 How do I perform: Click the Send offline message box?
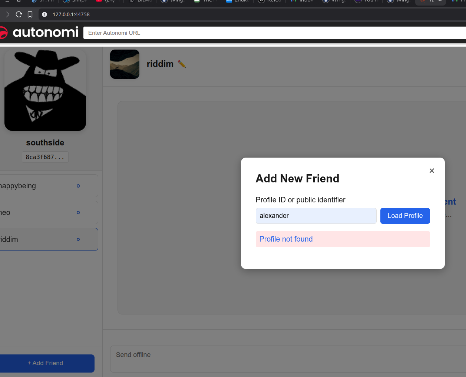[288, 359]
